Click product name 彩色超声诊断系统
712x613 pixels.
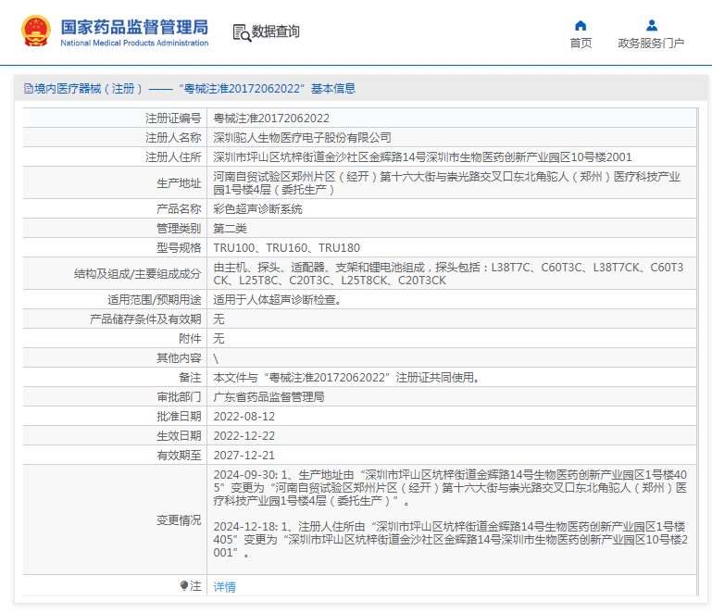pyautogui.click(x=258, y=209)
